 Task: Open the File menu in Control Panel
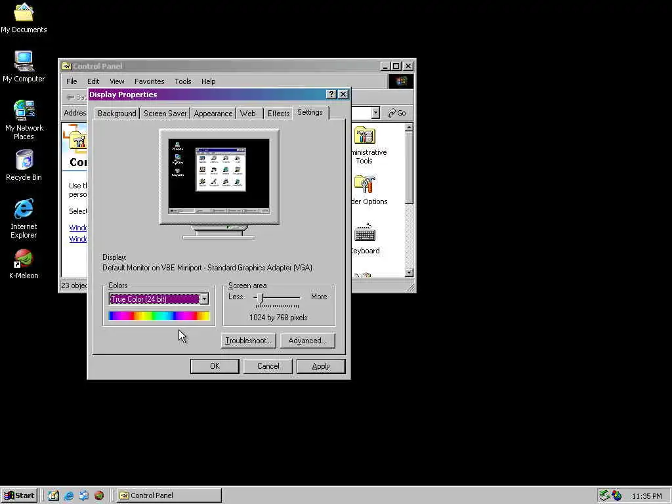72,81
